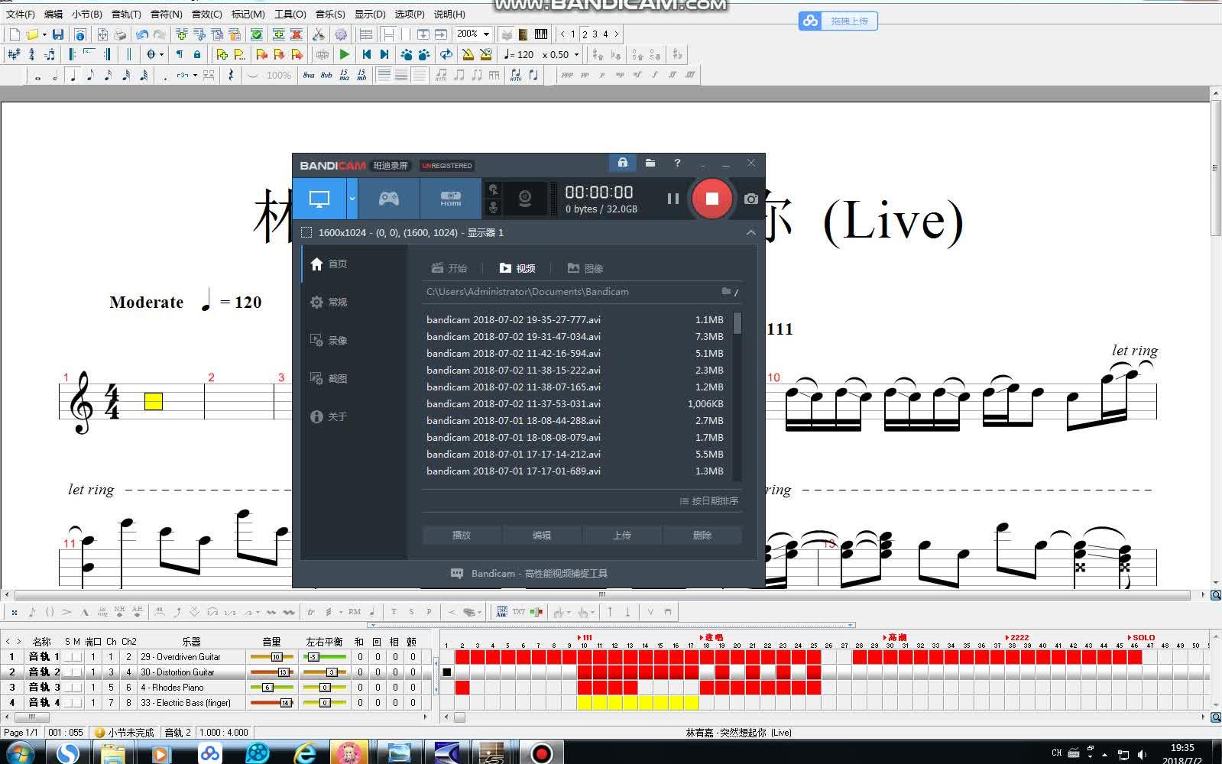Open the 文件(F) menu
This screenshot has width=1222, height=764.
click(21, 14)
